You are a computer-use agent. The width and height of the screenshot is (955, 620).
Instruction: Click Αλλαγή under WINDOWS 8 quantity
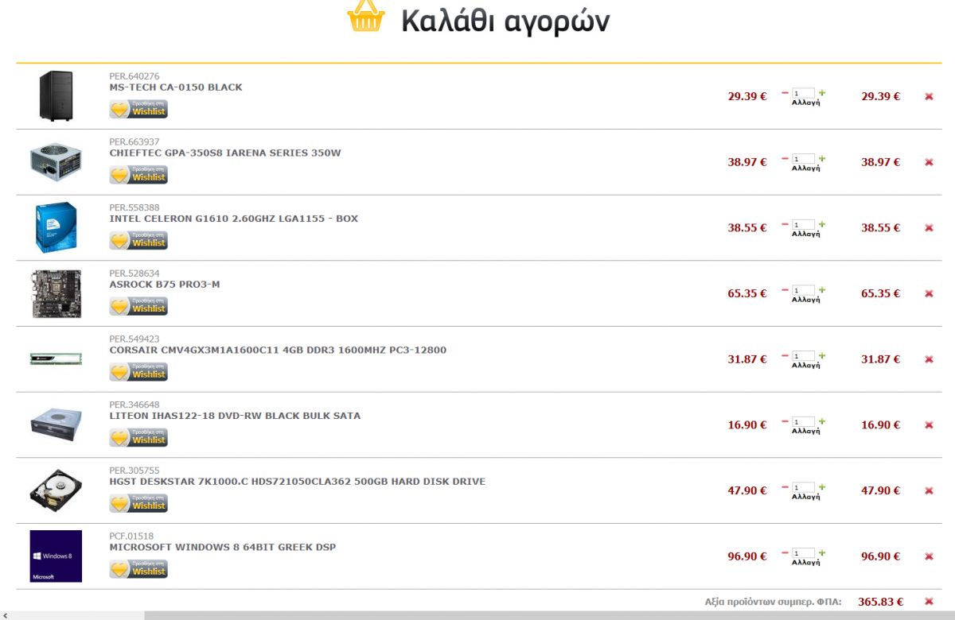[805, 563]
